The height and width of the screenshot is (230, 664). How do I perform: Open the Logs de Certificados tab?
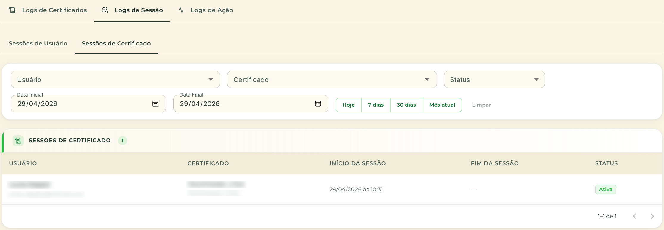(48, 10)
